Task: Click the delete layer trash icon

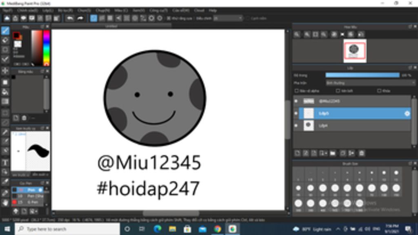Action: click(362, 153)
